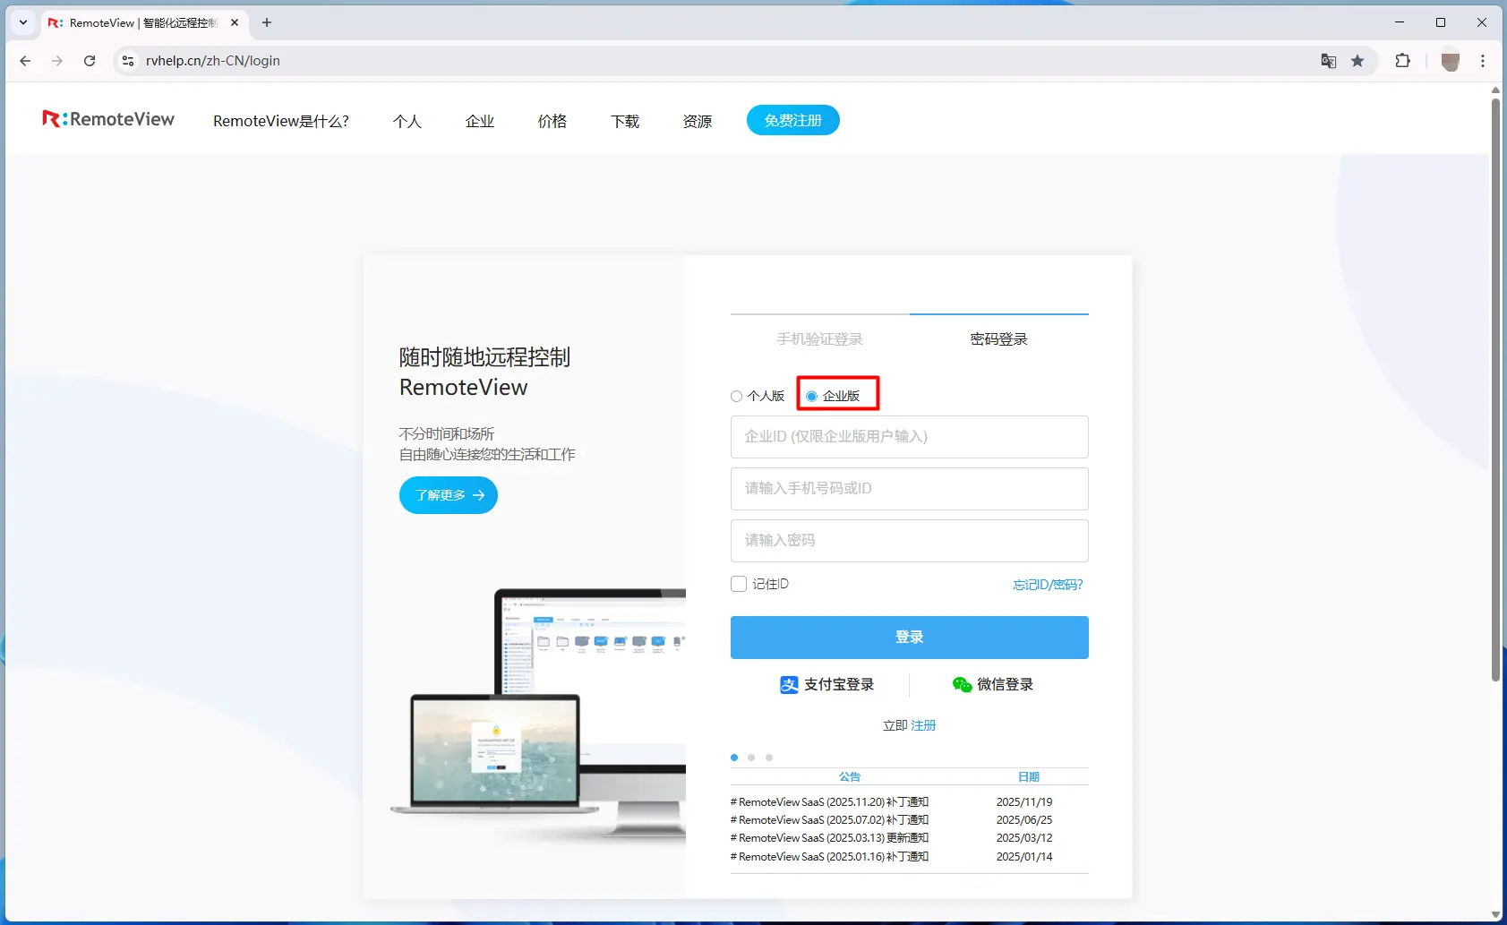Open the 忘记ID/密码? link

(x=1047, y=584)
